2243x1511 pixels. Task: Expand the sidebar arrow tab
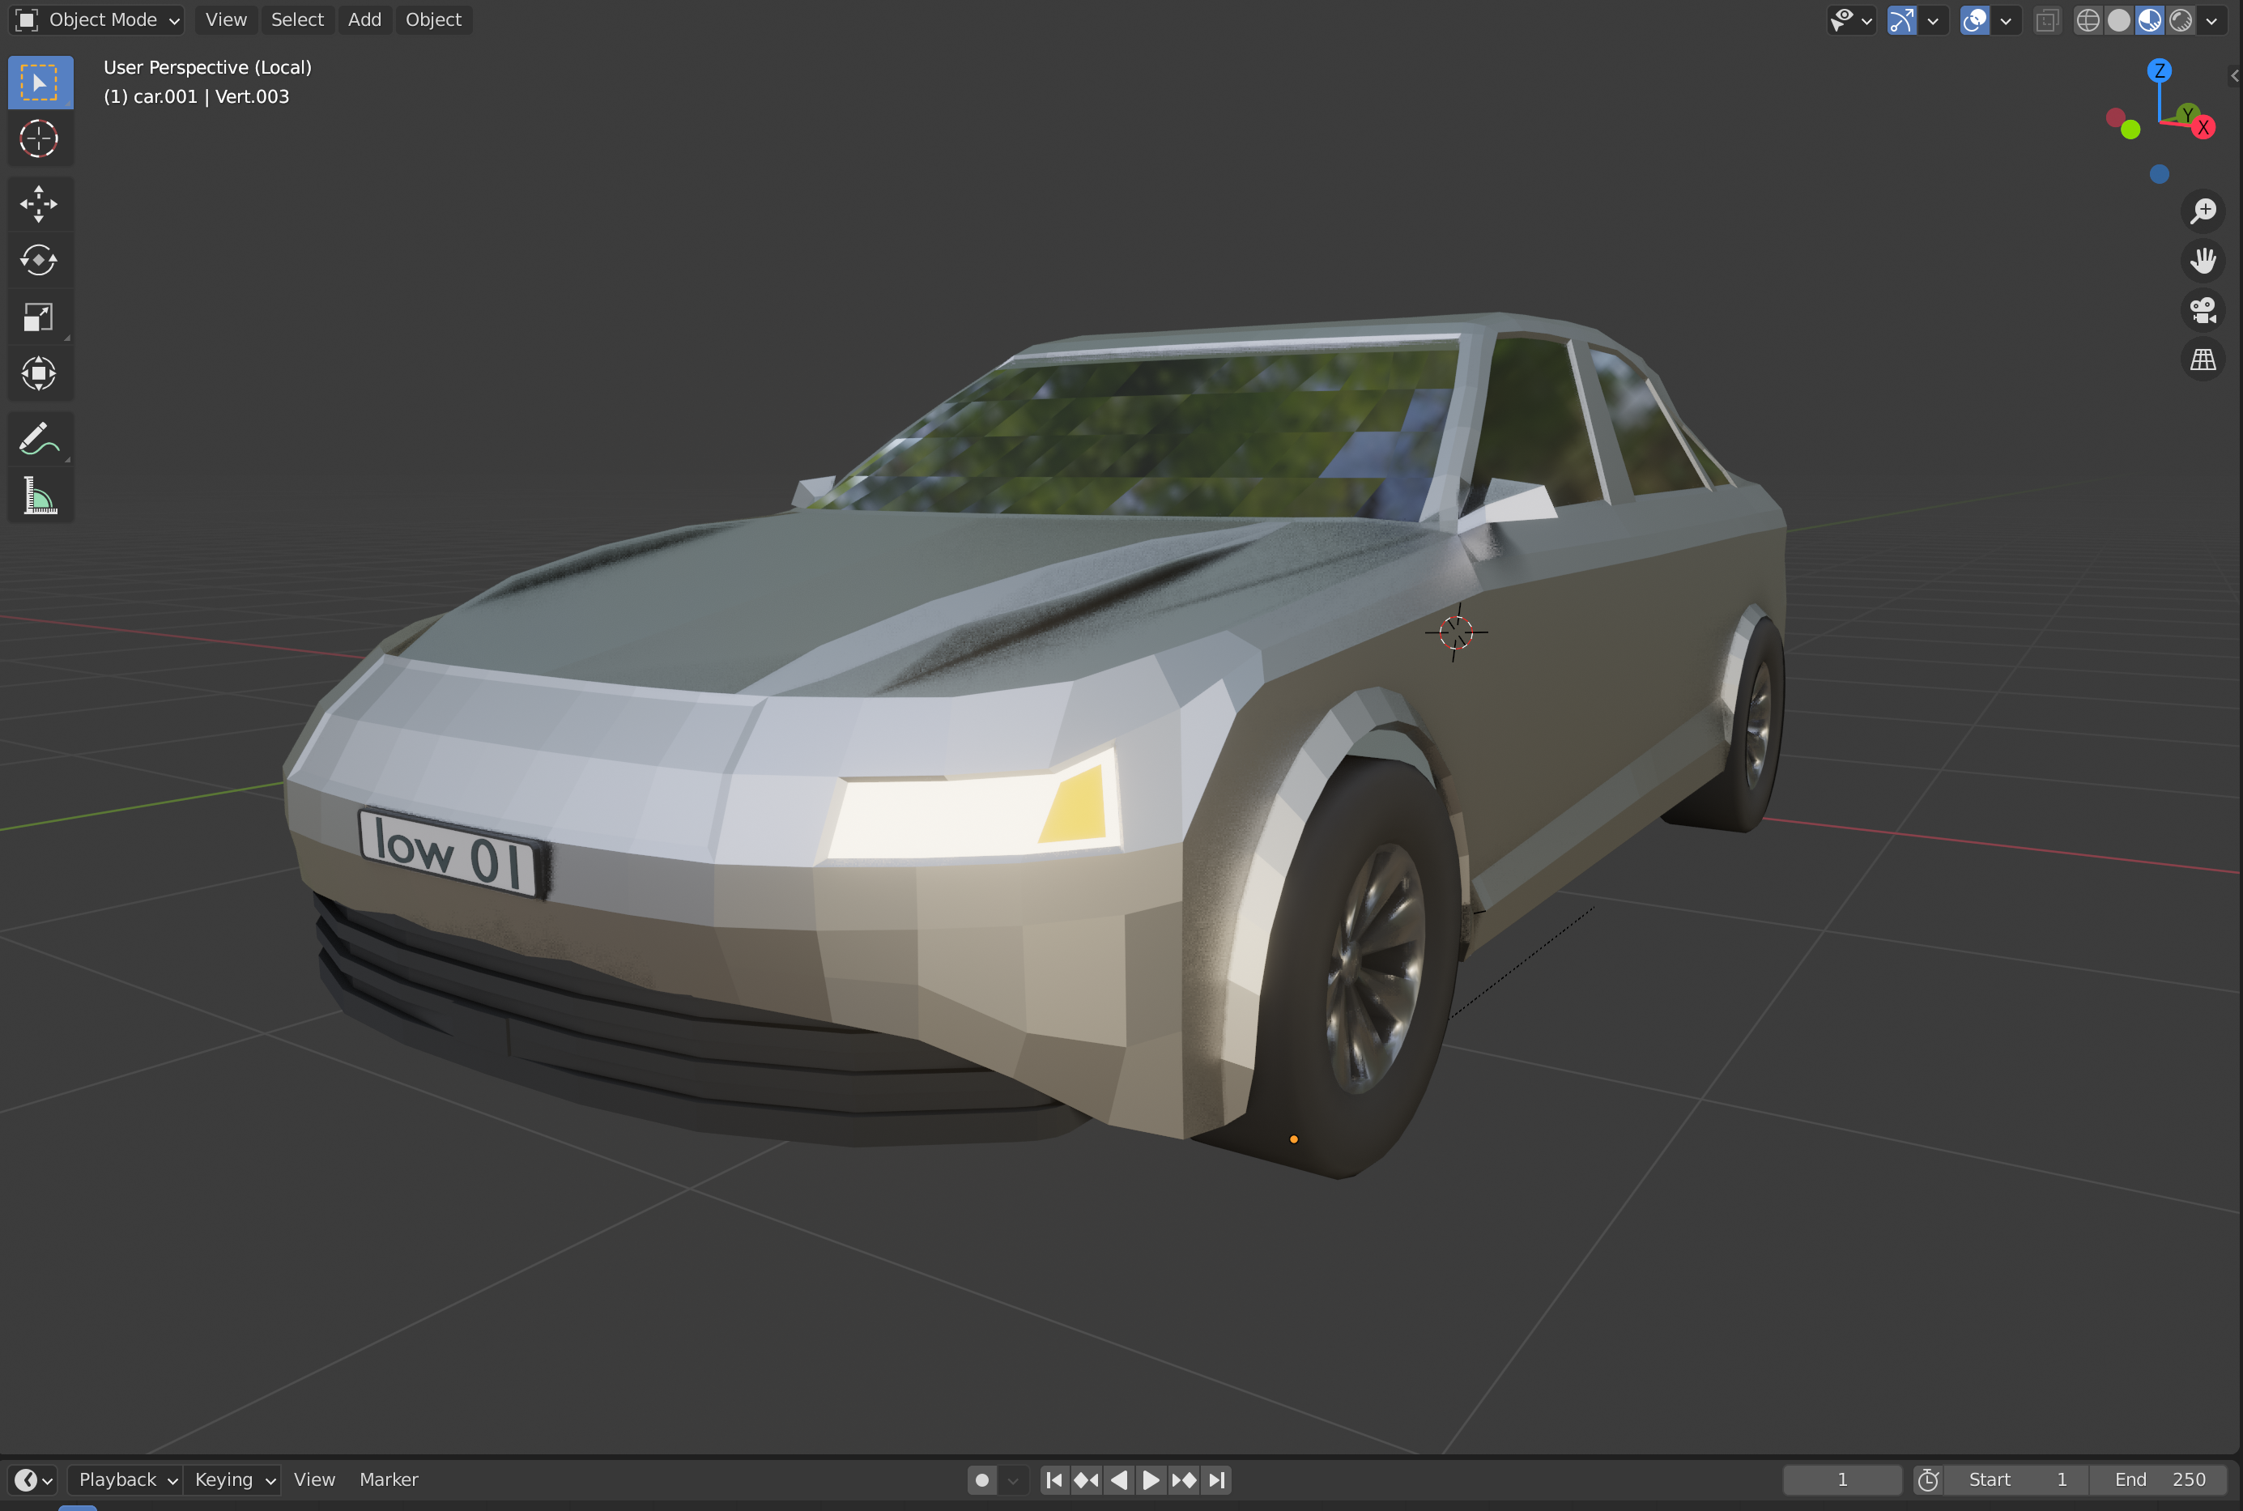(2234, 75)
